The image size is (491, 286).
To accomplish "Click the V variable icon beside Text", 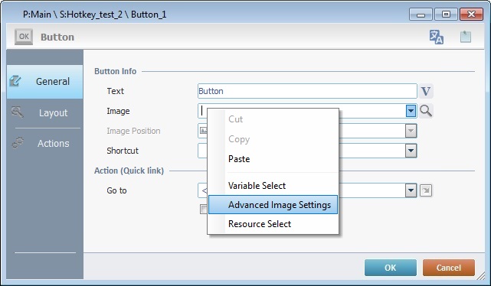I will [426, 91].
